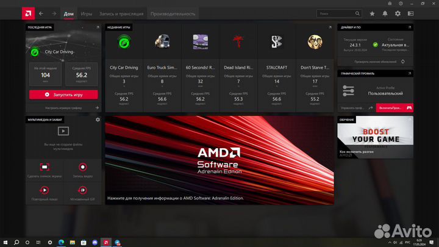Image resolution: width=439 pixels, height=247 pixels.
Task: Select the Don't Starve Together game icon
Action: tap(315, 41)
